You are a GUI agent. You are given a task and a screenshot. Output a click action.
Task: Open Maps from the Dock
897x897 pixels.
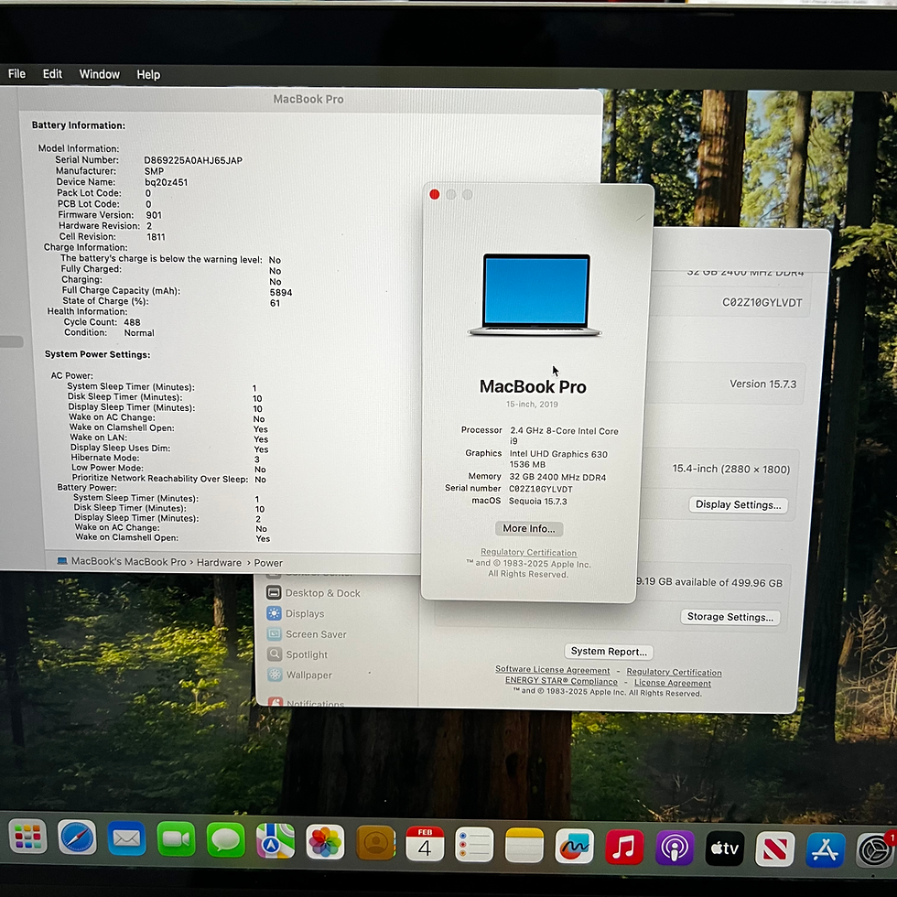pos(276,840)
